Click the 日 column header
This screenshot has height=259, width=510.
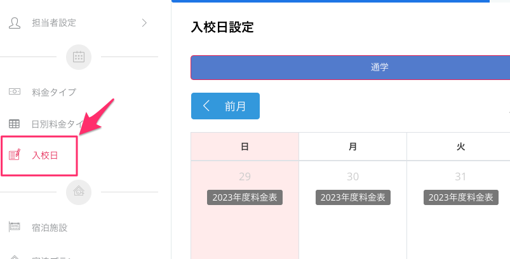coord(245,147)
